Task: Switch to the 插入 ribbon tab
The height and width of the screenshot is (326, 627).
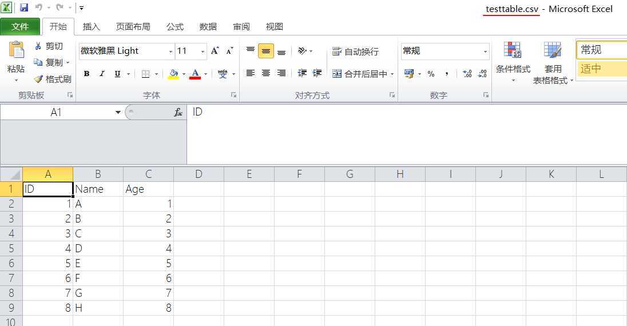Action: click(x=91, y=26)
